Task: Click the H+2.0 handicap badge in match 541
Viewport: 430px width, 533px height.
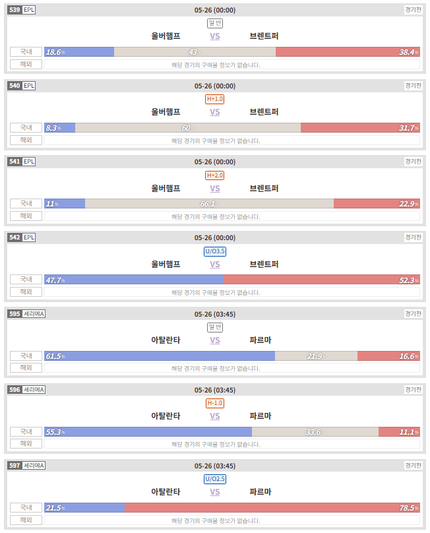Action: click(x=215, y=175)
